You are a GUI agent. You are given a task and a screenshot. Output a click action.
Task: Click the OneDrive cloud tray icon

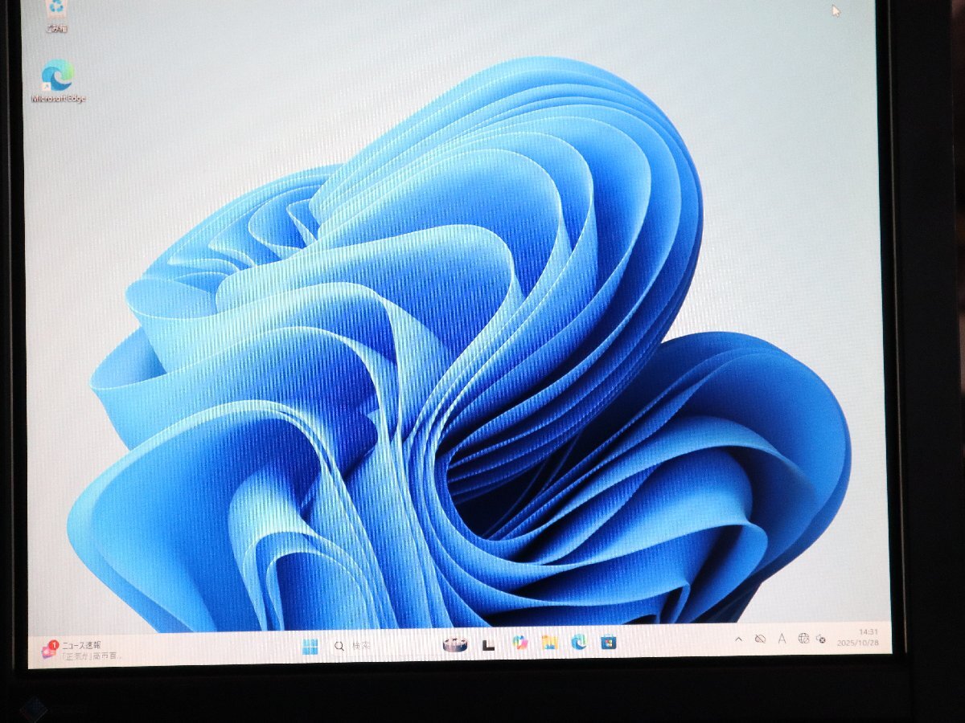760,639
